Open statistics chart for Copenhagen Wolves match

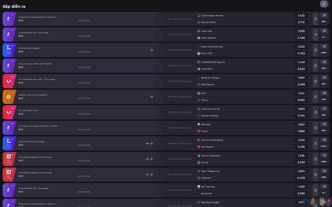315,19
